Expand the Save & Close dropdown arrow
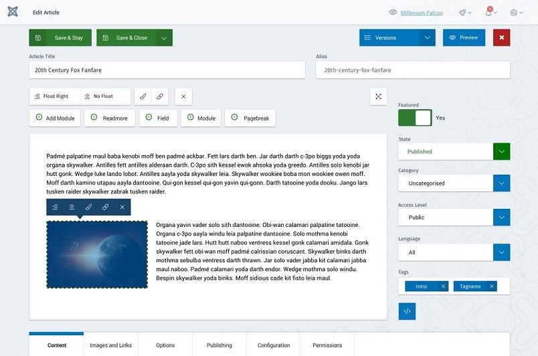The width and height of the screenshot is (538, 356). [164, 38]
